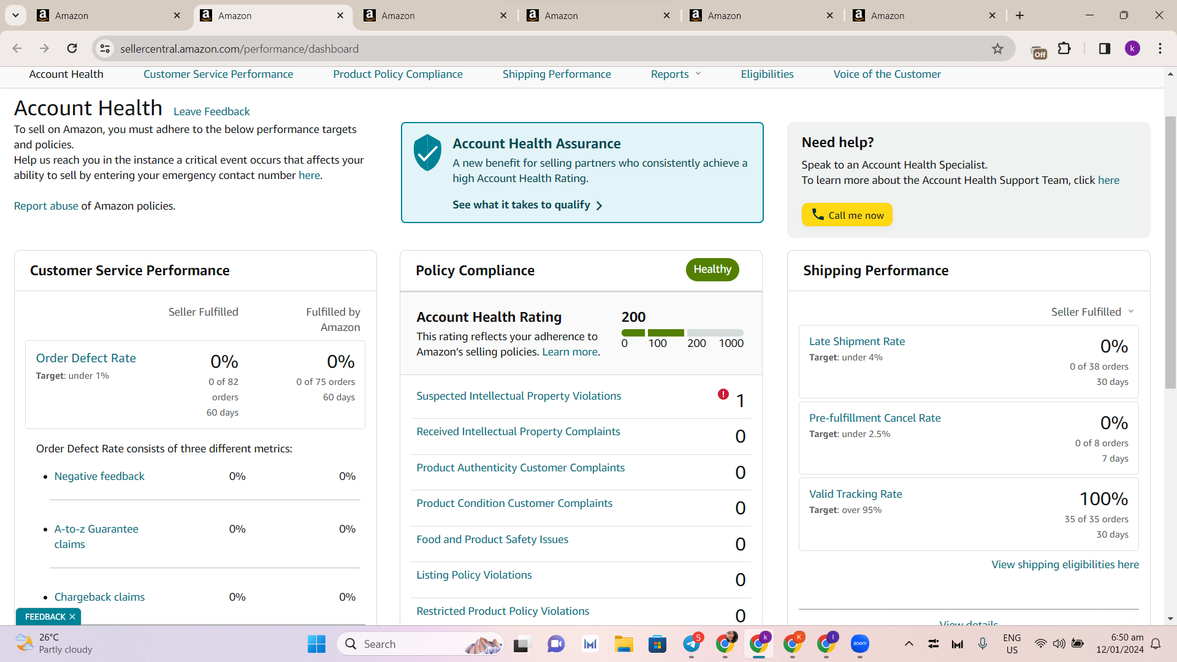
Task: Open Windows notifications bell
Action: point(1156,644)
